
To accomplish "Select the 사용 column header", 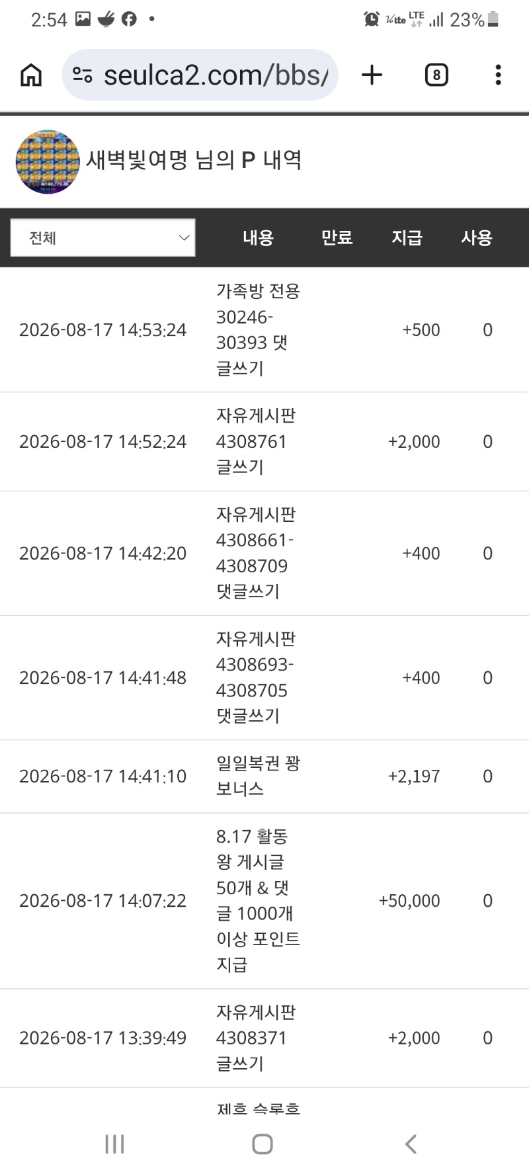I will pos(477,237).
